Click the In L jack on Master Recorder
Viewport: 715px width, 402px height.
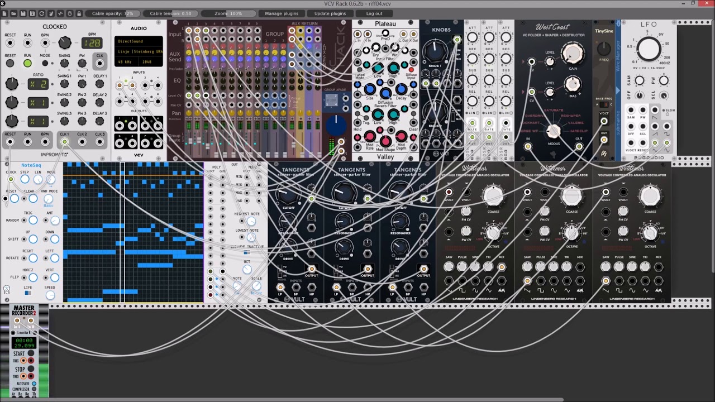(17, 321)
